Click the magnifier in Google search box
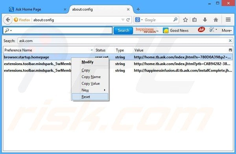 point(175,20)
